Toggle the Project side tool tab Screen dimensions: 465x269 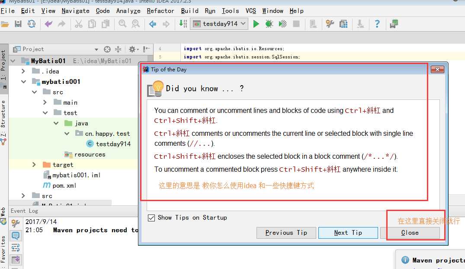3,69
